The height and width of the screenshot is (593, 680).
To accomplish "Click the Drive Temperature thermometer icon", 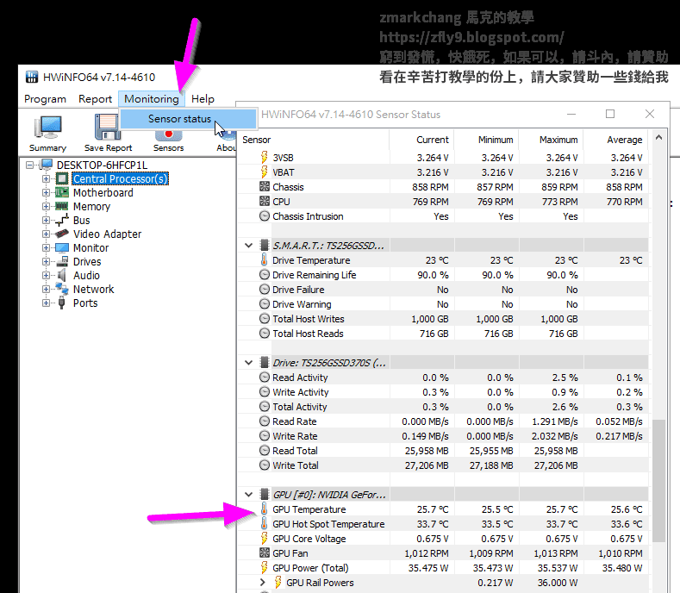I will (264, 259).
